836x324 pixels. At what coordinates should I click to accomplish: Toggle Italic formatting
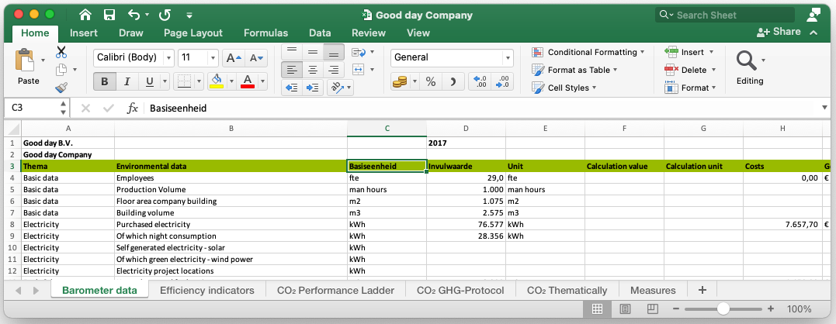click(x=127, y=81)
